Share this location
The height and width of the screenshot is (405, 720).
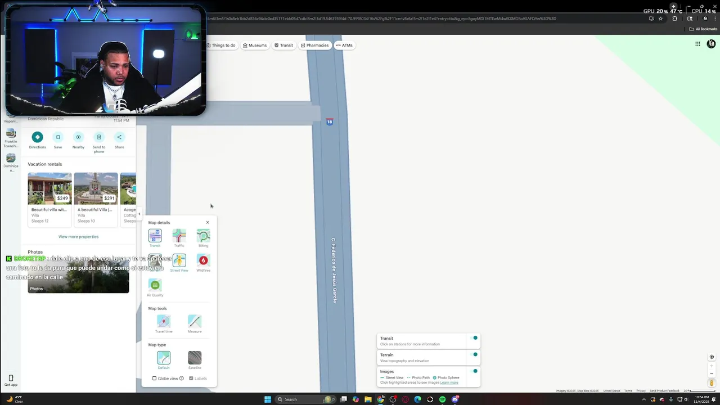click(119, 140)
